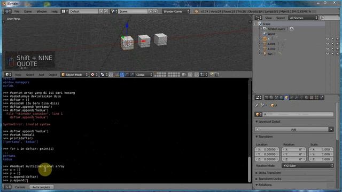Screen dimensions: 342x192
Task: Add a new scene with plus button
Action: [151, 11]
